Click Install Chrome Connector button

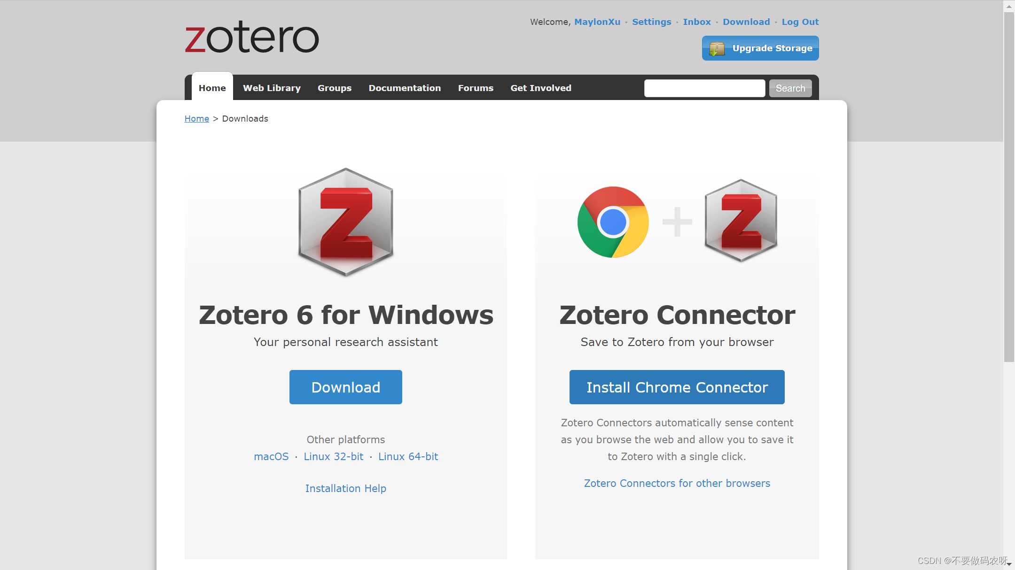coord(676,387)
